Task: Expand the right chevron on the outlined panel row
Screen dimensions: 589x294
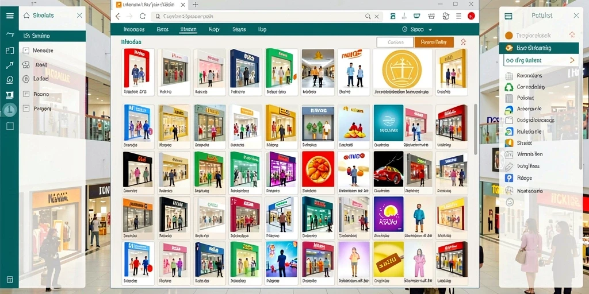Action: [572, 60]
